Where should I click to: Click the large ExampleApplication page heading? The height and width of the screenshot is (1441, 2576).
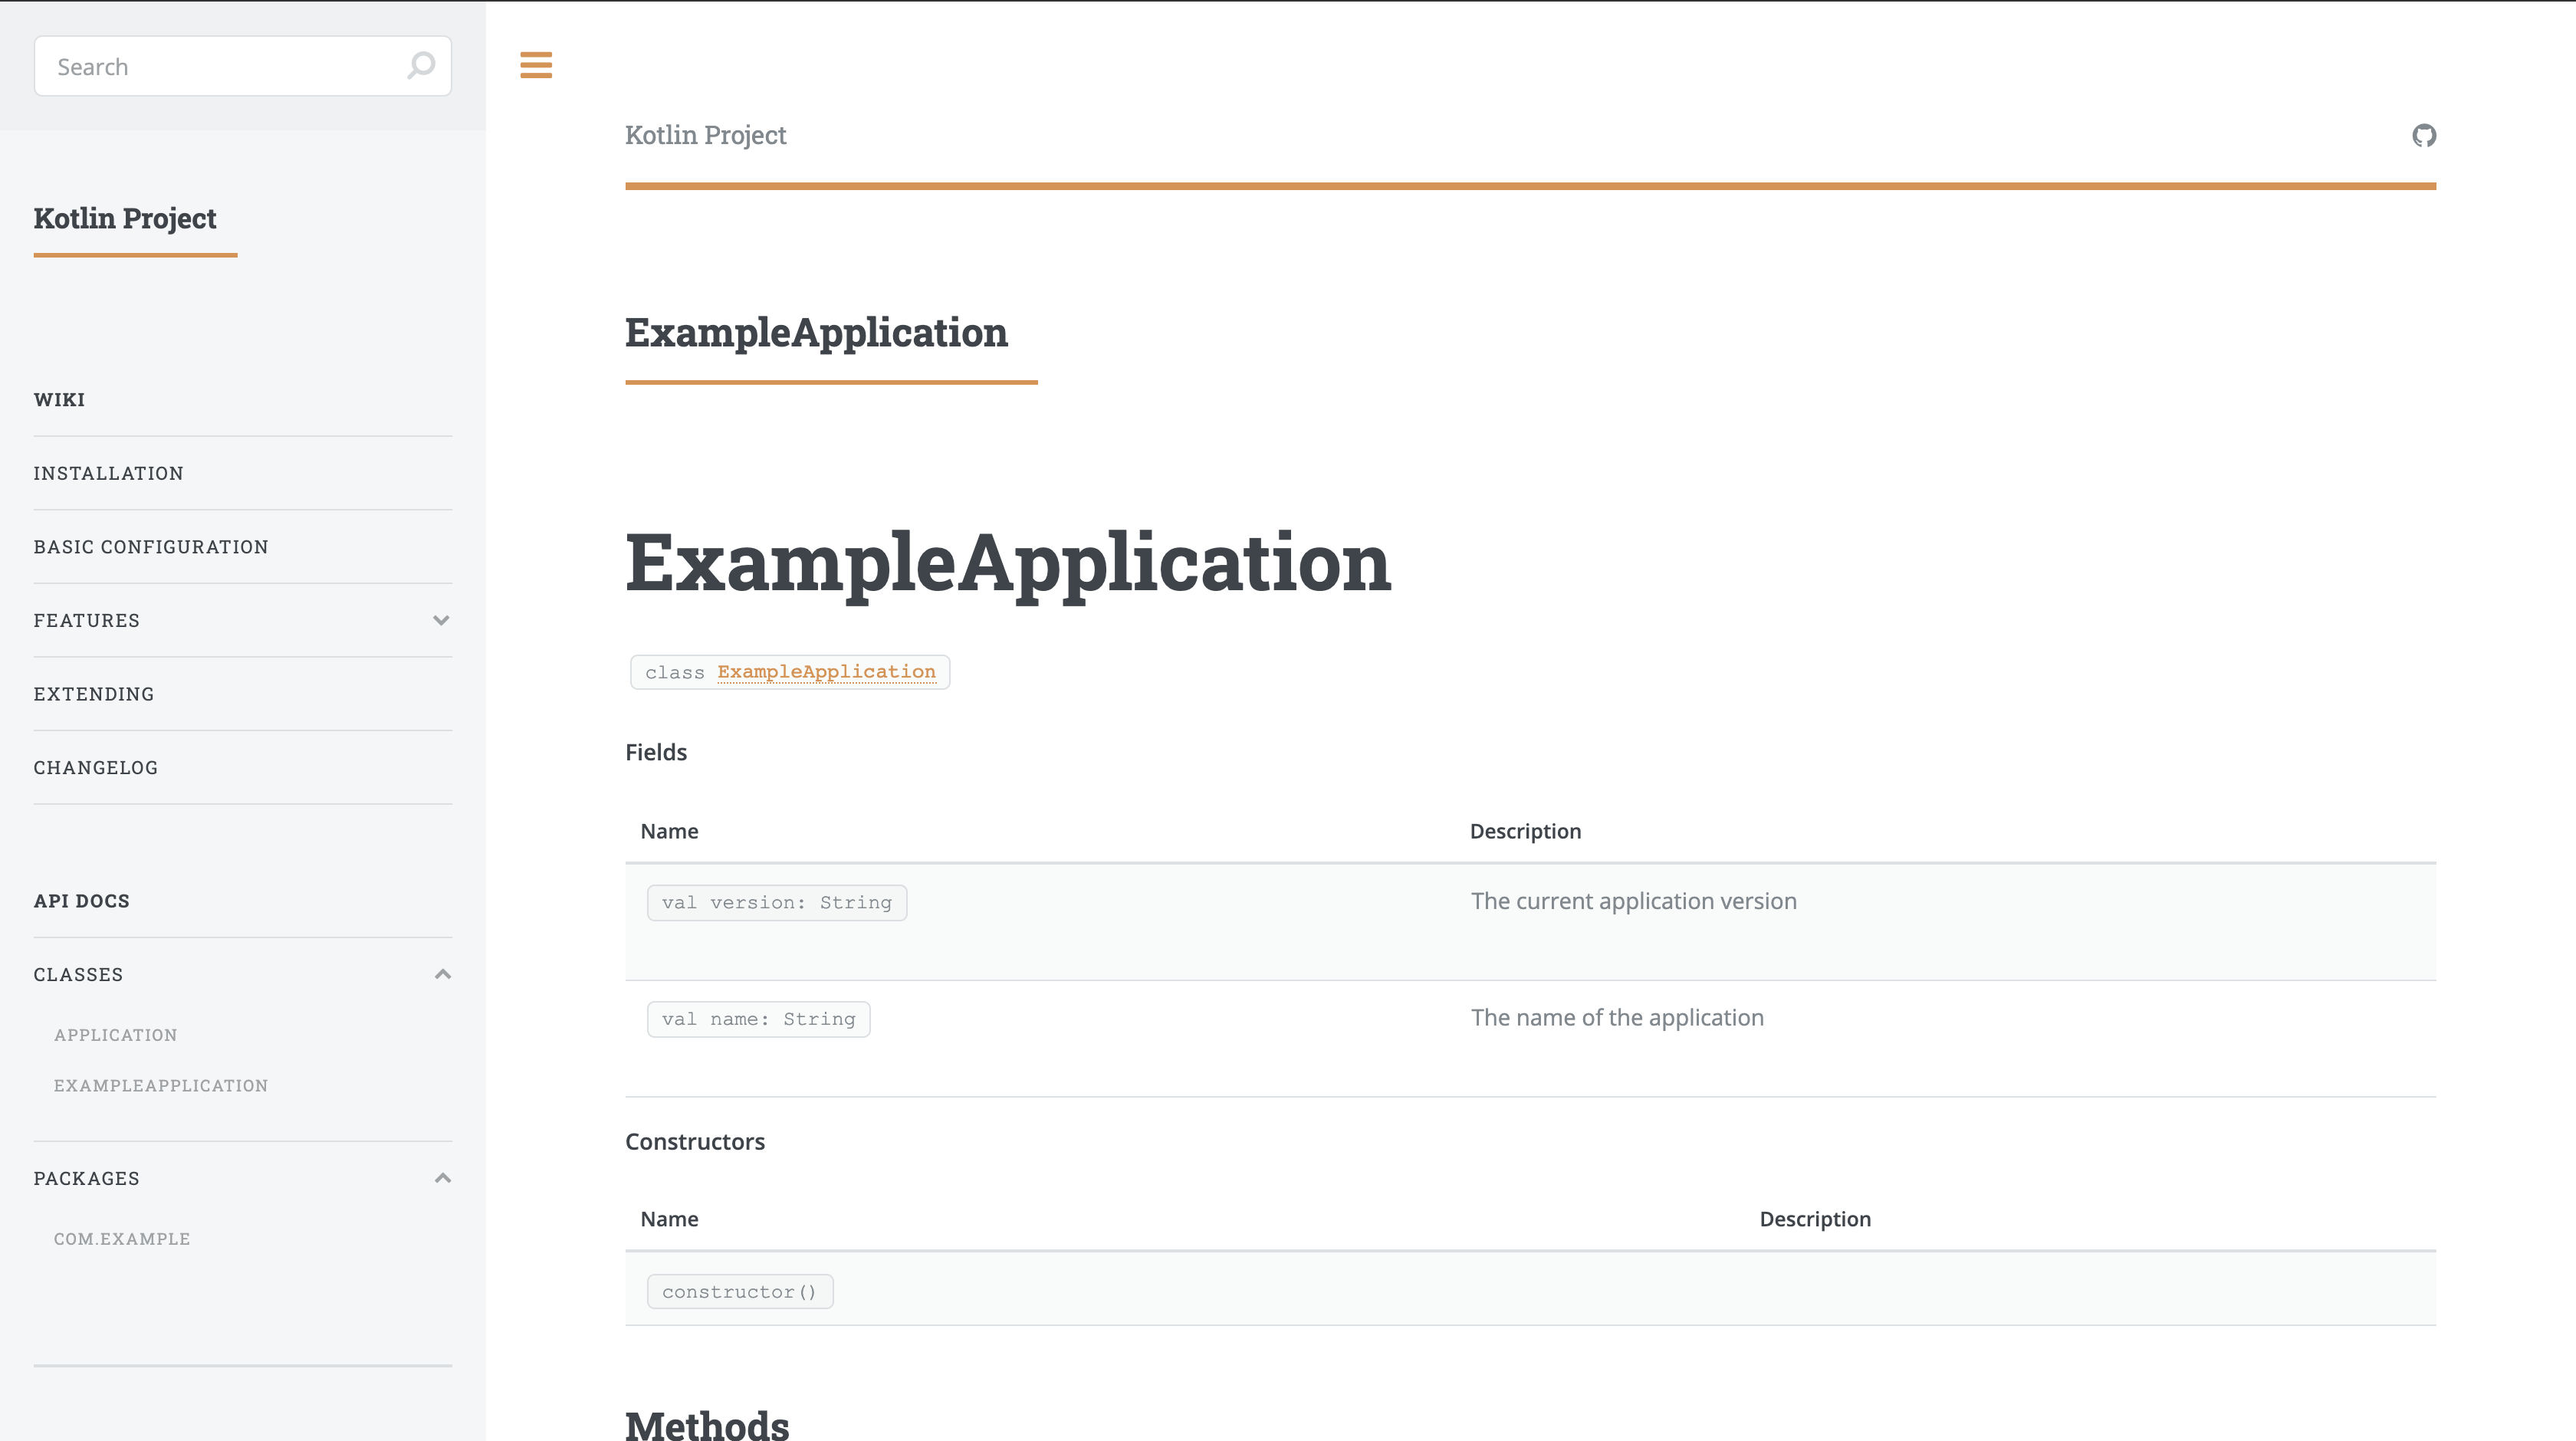(1008, 563)
